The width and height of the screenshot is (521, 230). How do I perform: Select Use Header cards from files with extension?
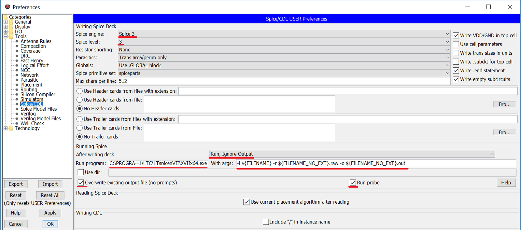point(79,91)
